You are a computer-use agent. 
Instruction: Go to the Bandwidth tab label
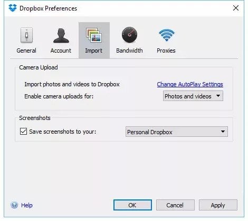(129, 51)
